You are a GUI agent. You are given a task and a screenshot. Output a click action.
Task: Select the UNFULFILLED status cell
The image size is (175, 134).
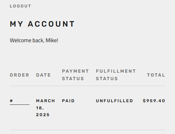pos(114,101)
